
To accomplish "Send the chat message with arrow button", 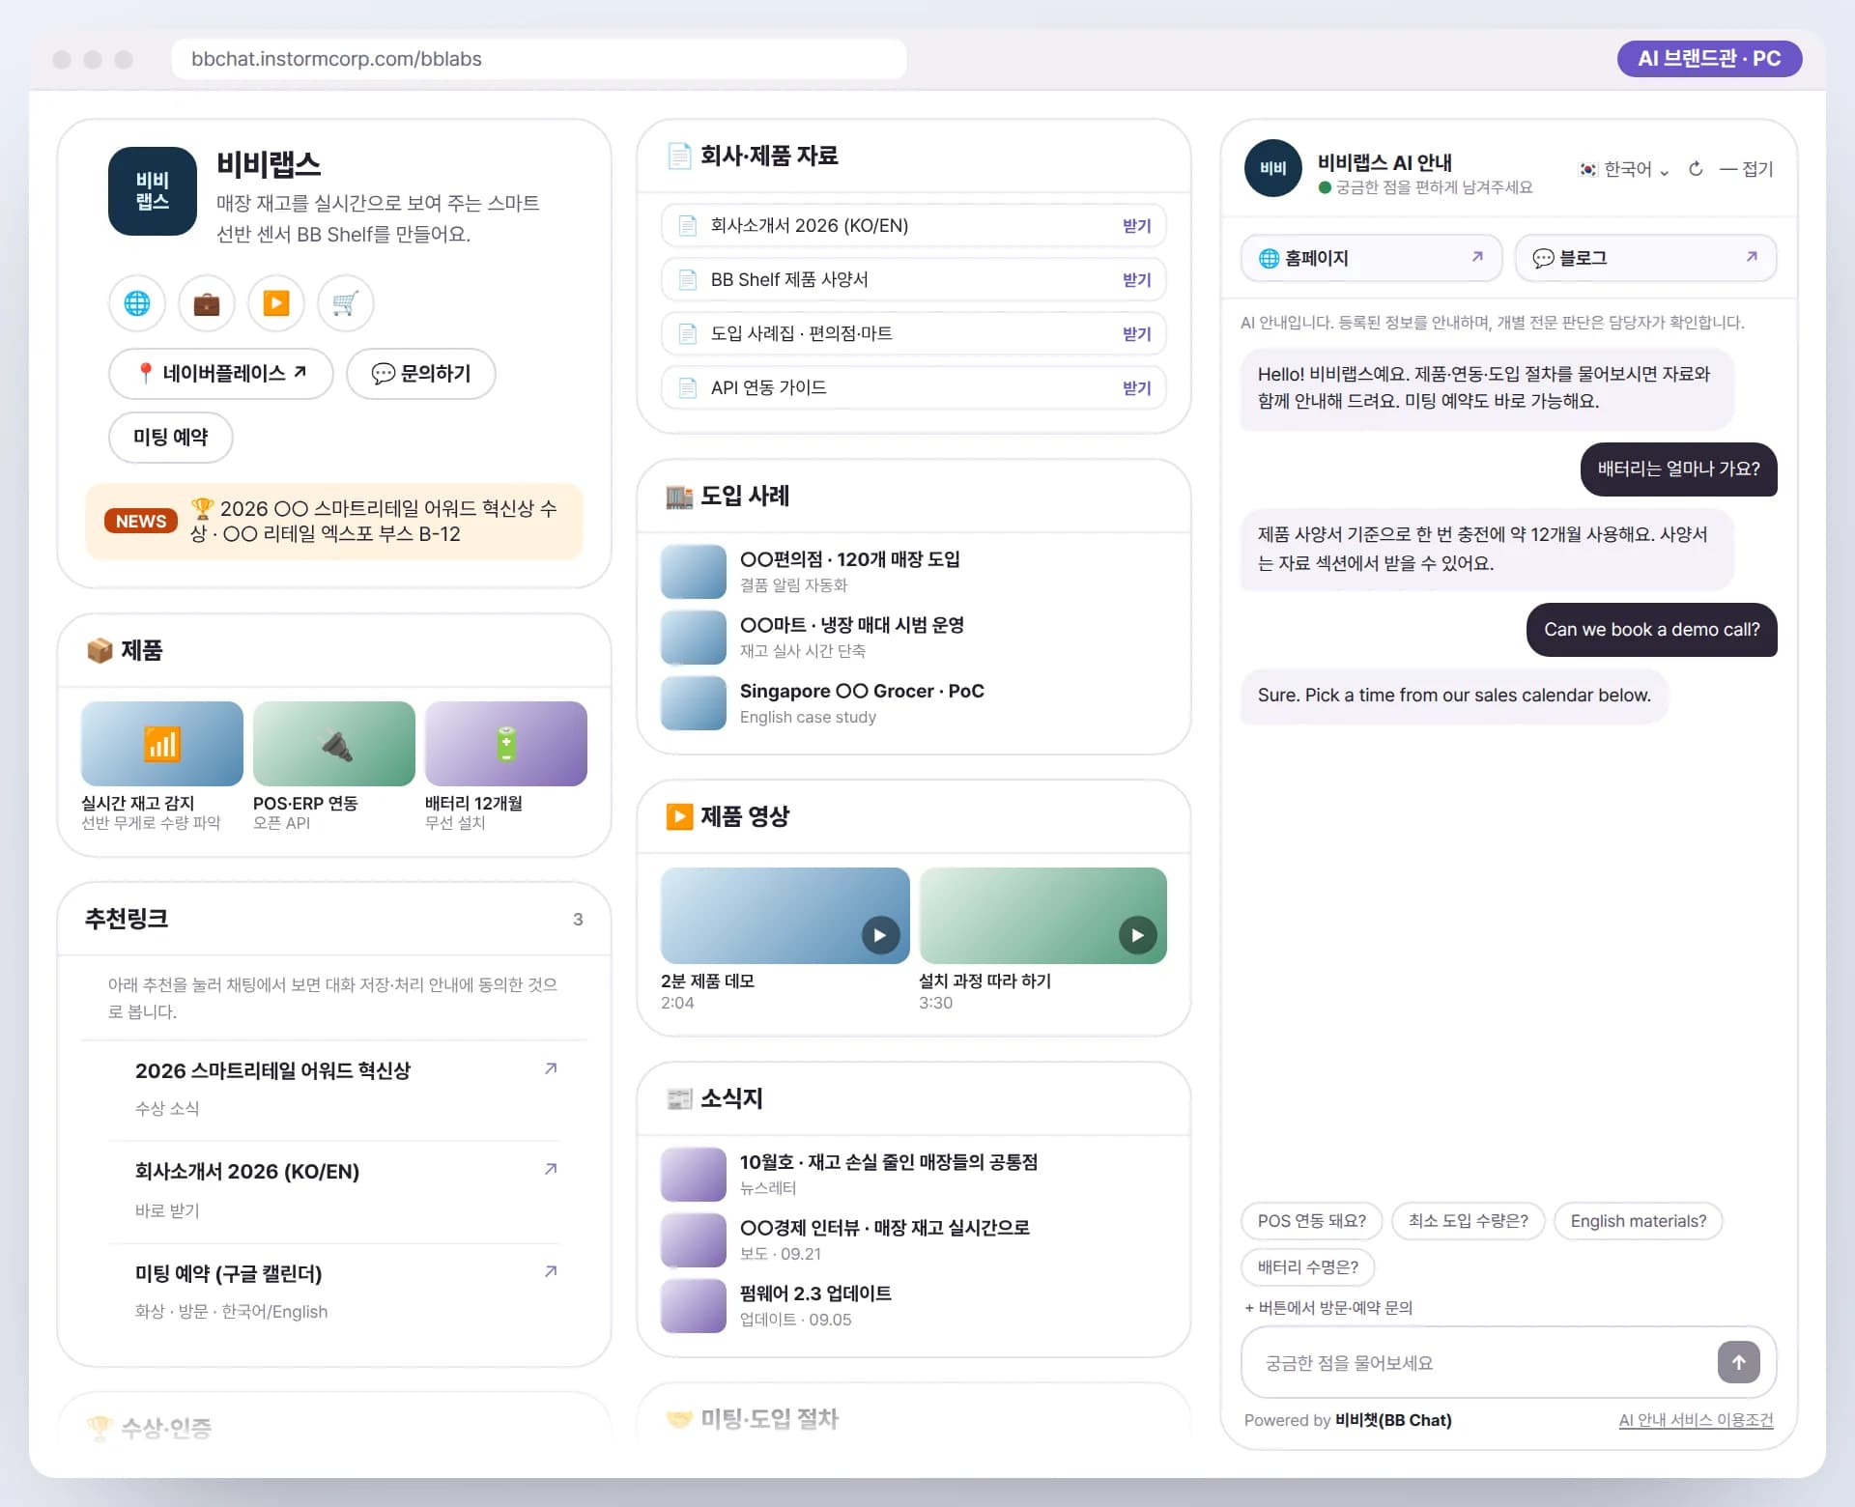I will tap(1738, 1362).
